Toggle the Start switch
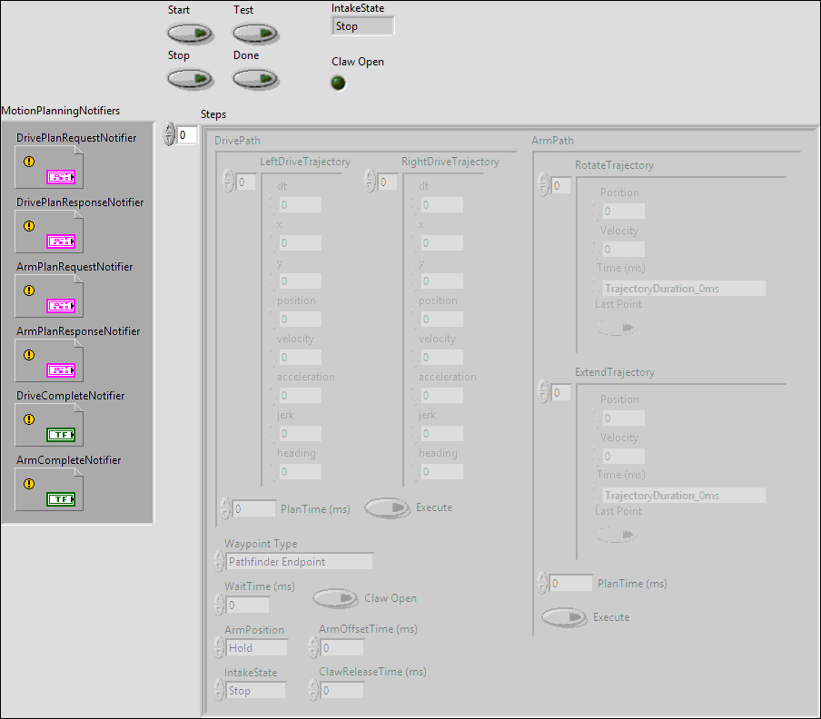821x719 pixels. pyautogui.click(x=190, y=33)
